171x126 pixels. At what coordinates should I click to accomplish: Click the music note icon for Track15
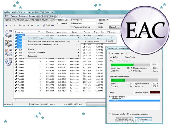tap(16, 76)
